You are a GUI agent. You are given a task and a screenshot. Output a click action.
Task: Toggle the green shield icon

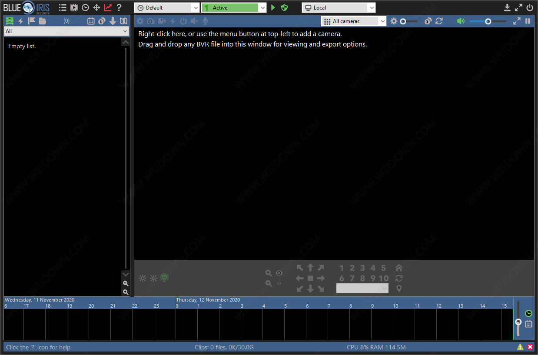point(284,7)
